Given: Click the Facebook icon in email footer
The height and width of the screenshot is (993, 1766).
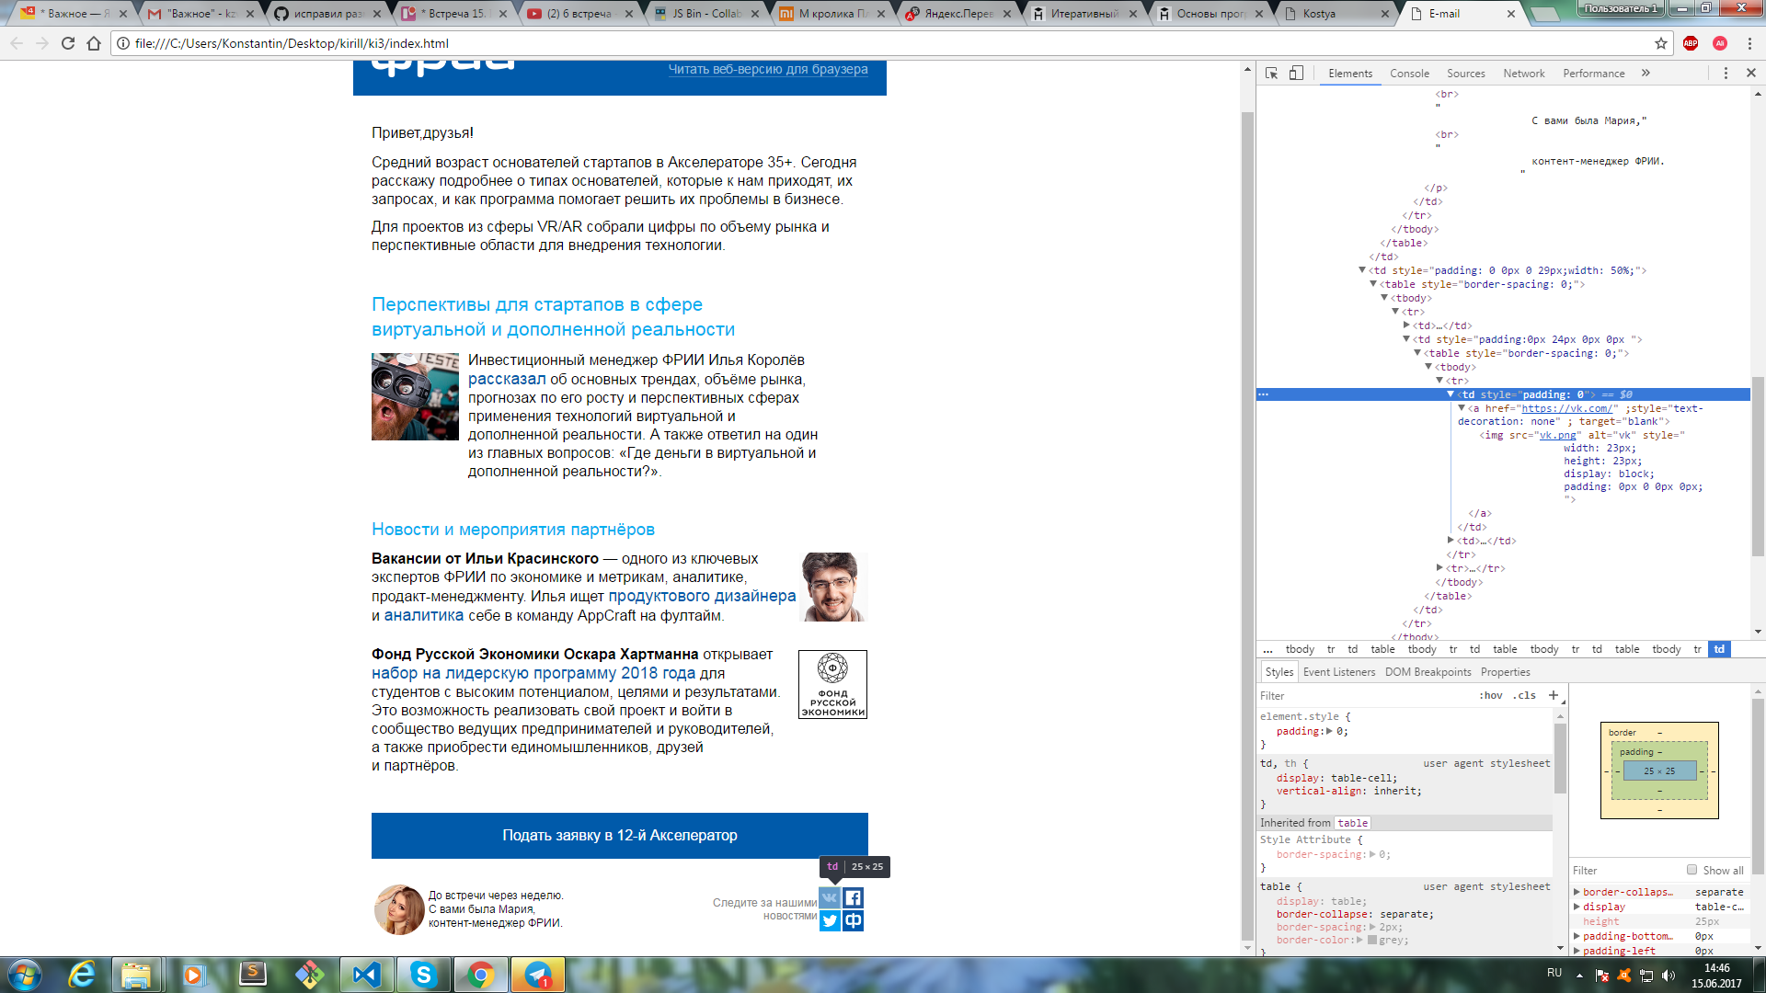Looking at the screenshot, I should tap(854, 898).
